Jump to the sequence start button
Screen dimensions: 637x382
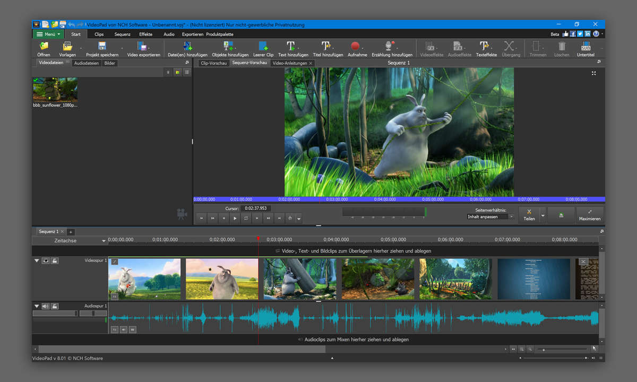[x=201, y=218]
